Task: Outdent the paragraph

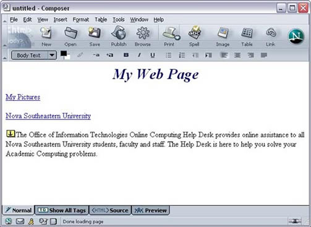Action: 195,55
